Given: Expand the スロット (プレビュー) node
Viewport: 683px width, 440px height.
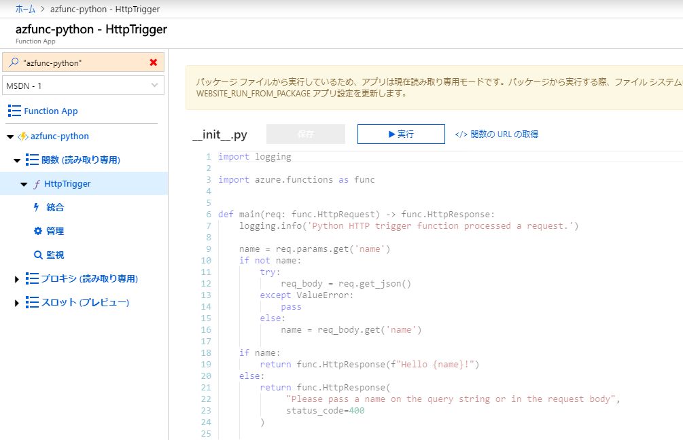Looking at the screenshot, I should tap(17, 303).
